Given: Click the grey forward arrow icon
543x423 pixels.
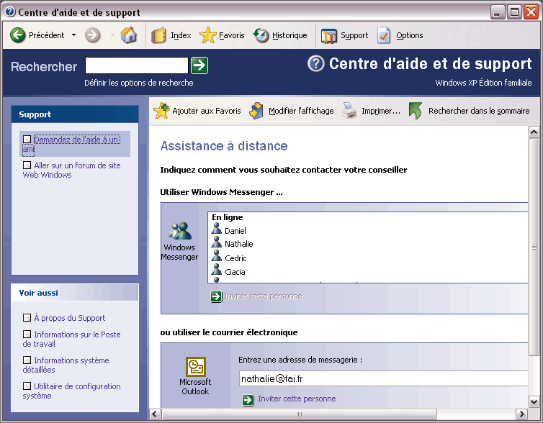Looking at the screenshot, I should click(x=92, y=35).
